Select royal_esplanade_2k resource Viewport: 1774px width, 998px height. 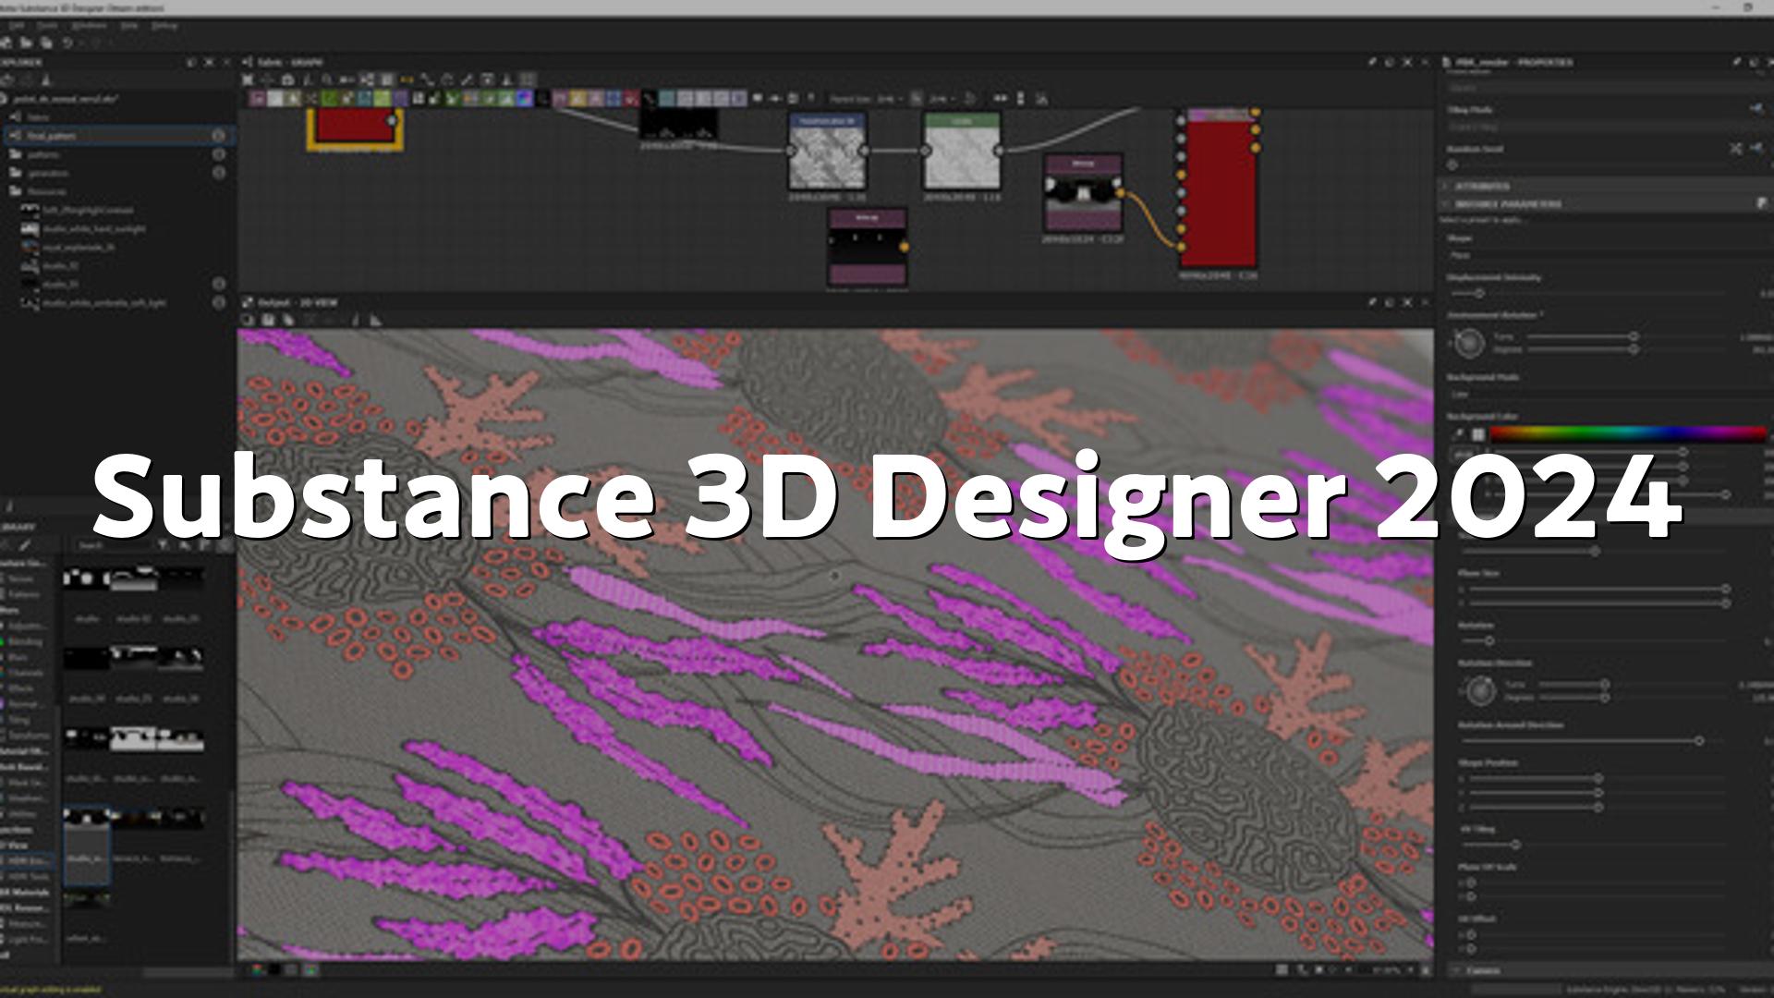click(x=79, y=247)
